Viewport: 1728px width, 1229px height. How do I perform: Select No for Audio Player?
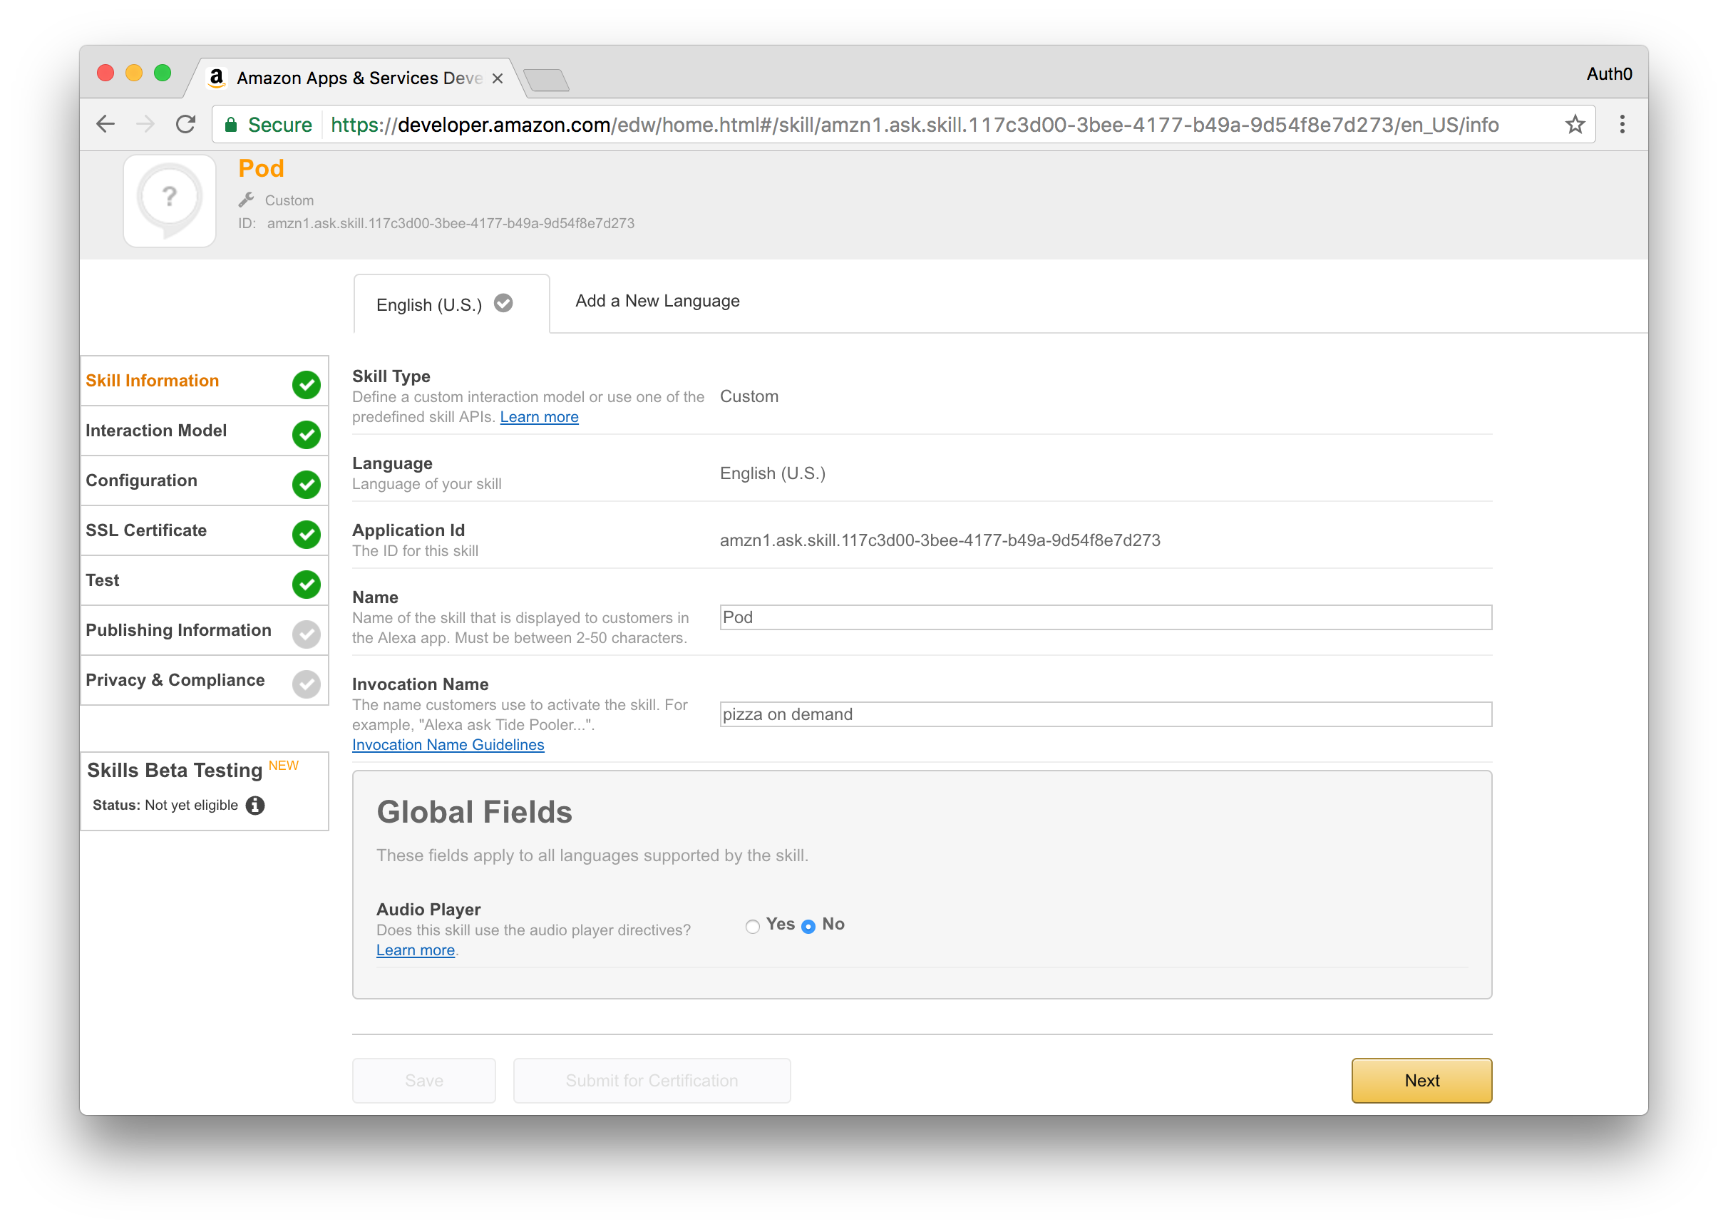[x=808, y=926]
